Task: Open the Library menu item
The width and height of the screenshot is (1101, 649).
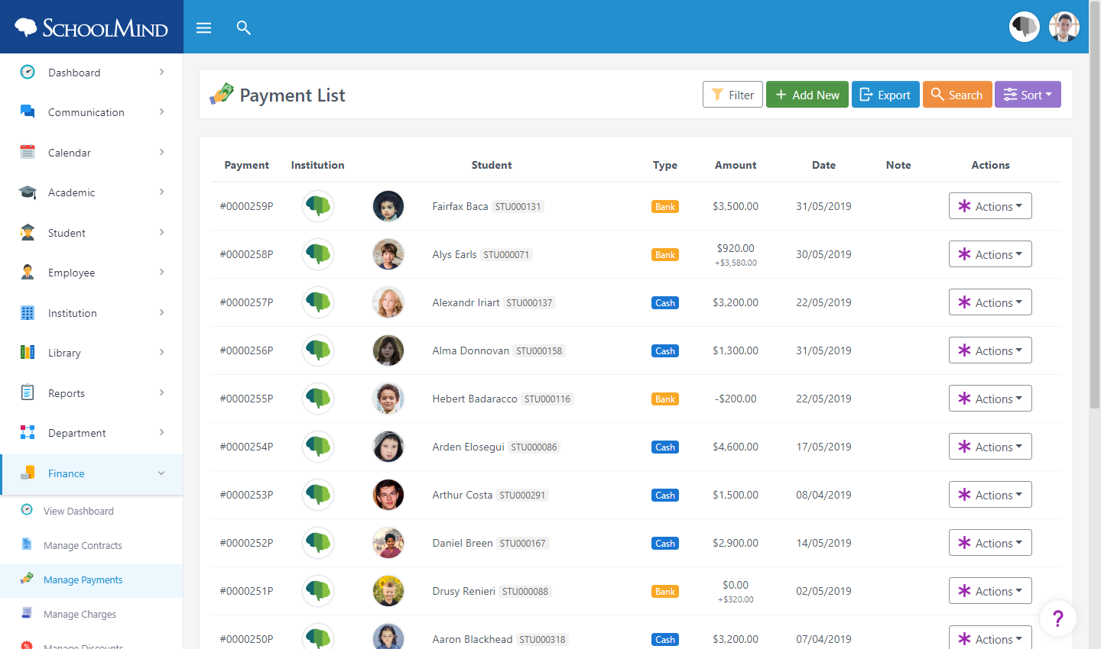Action: (92, 353)
